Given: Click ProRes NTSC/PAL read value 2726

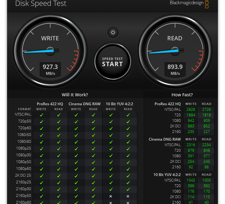Looking at the screenshot, I should coord(207,110).
